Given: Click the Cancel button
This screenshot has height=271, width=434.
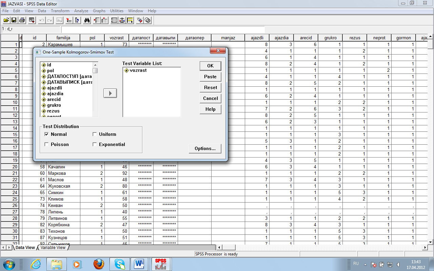Looking at the screenshot, I should click(210, 98).
